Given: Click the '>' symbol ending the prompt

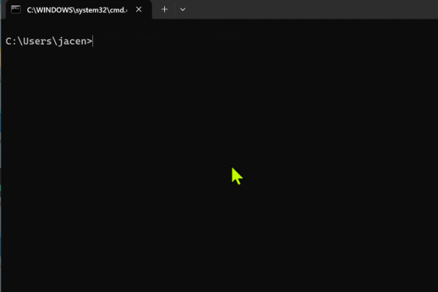Looking at the screenshot, I should (89, 41).
